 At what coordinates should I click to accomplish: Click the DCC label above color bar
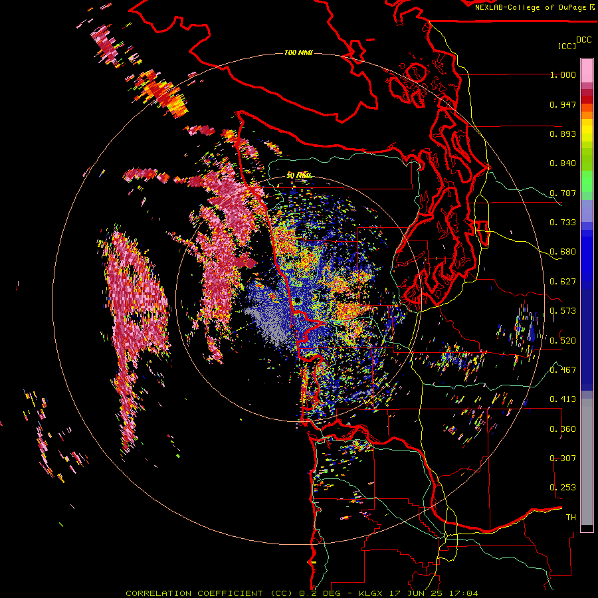[x=584, y=40]
